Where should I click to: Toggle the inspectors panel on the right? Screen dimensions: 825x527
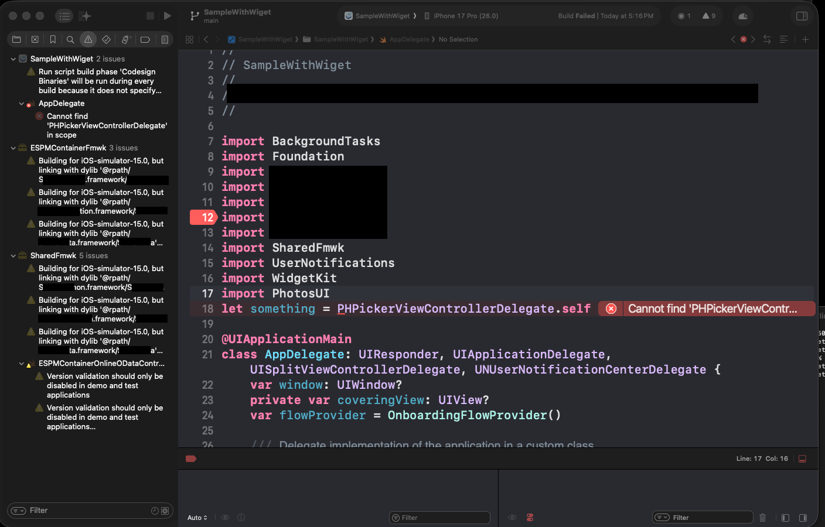click(802, 16)
